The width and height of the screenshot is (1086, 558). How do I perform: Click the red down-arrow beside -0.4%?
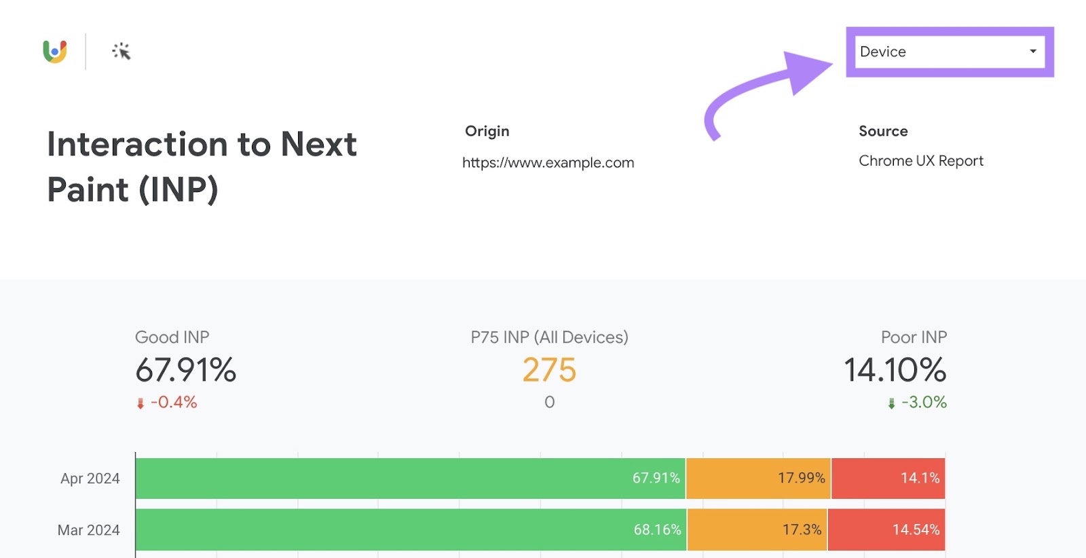point(140,402)
